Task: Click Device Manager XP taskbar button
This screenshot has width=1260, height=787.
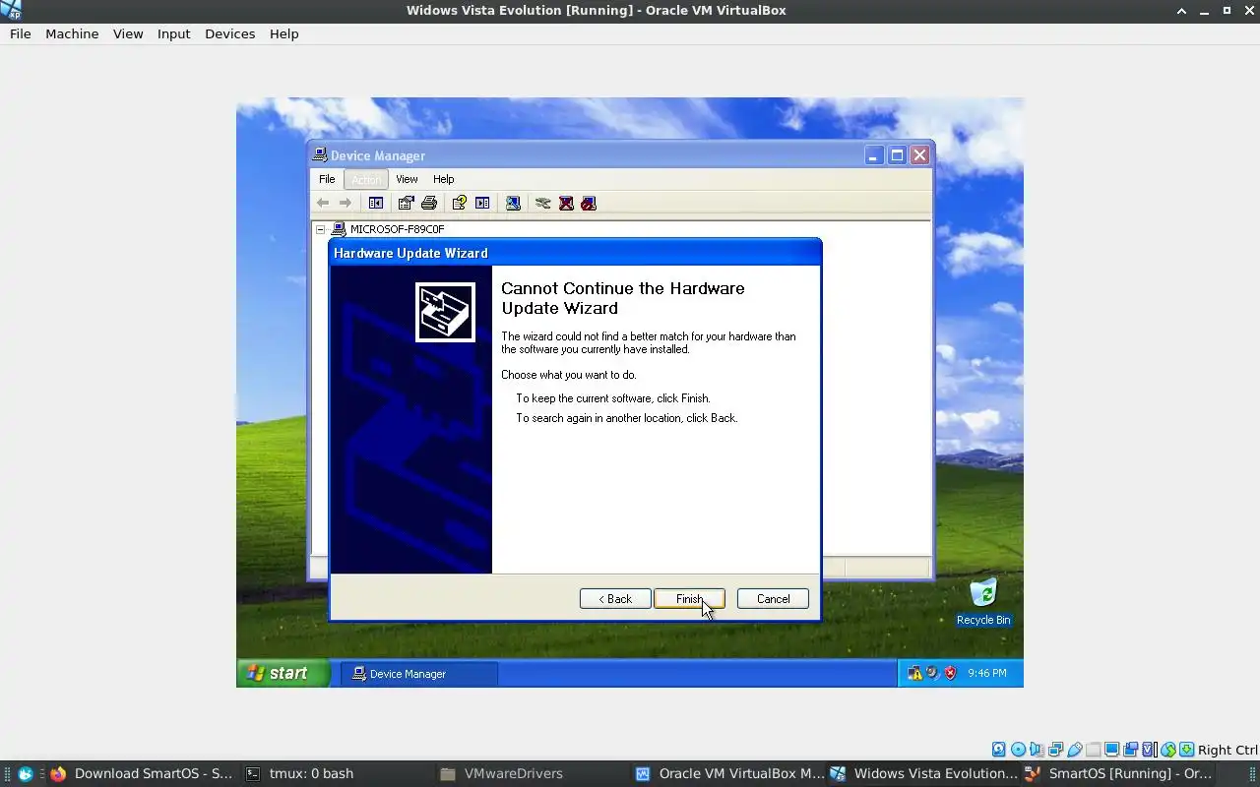Action: 419,674
